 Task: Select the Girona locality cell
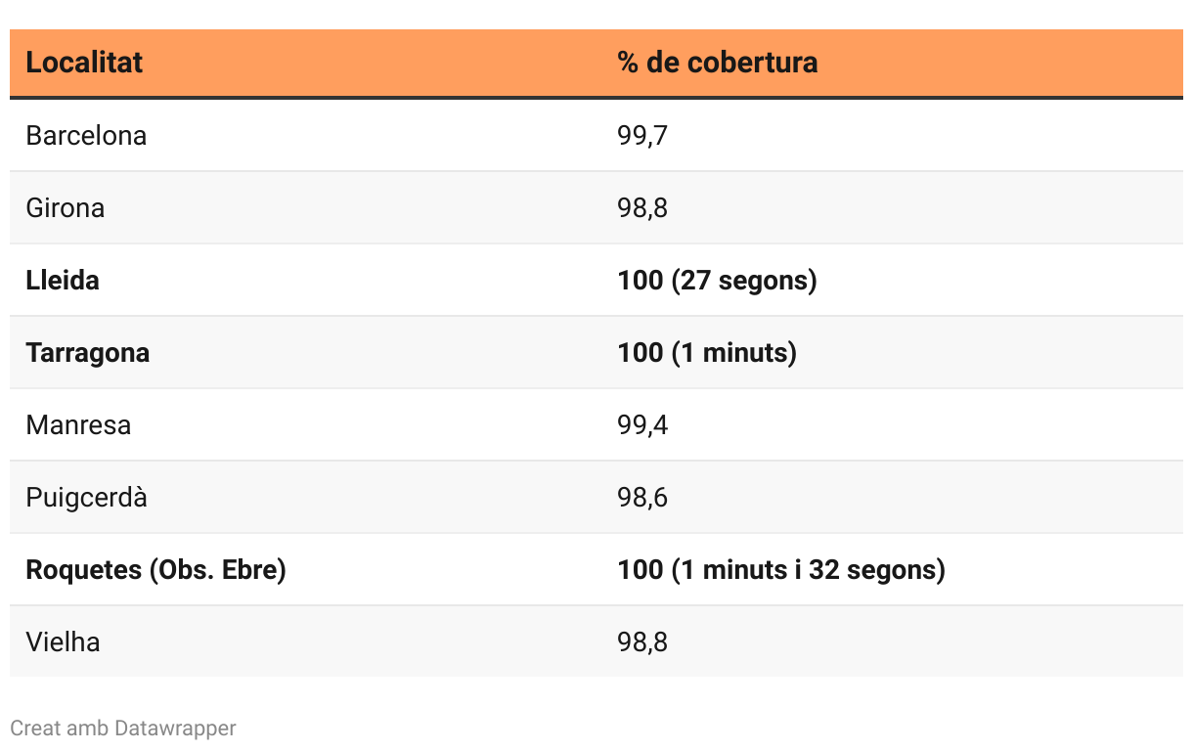coord(66,207)
